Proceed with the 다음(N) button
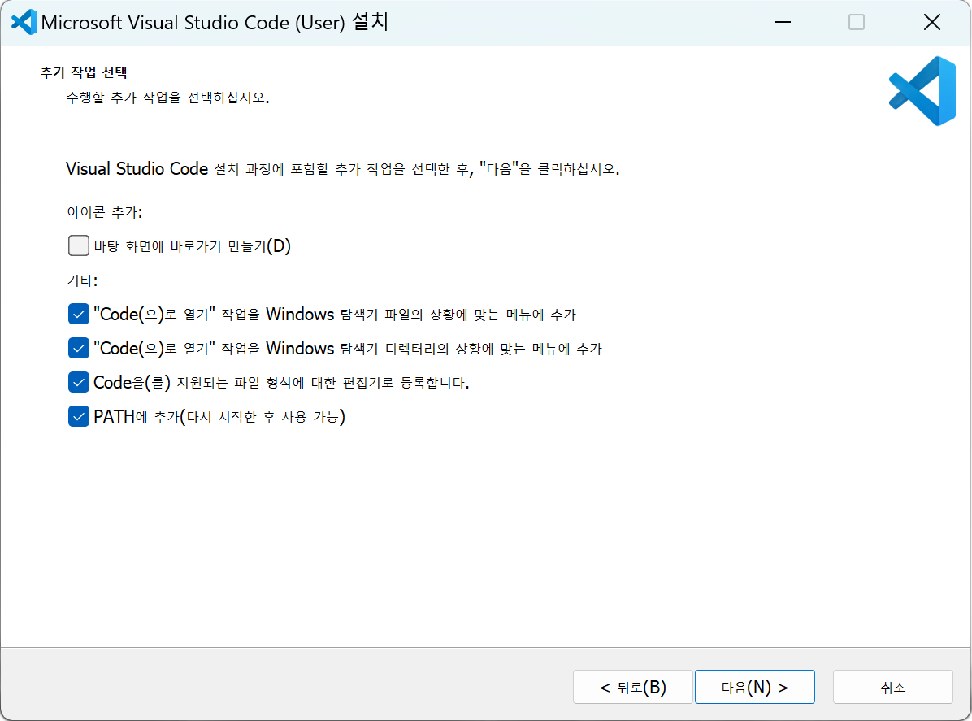This screenshot has height=721, width=972. pyautogui.click(x=754, y=687)
